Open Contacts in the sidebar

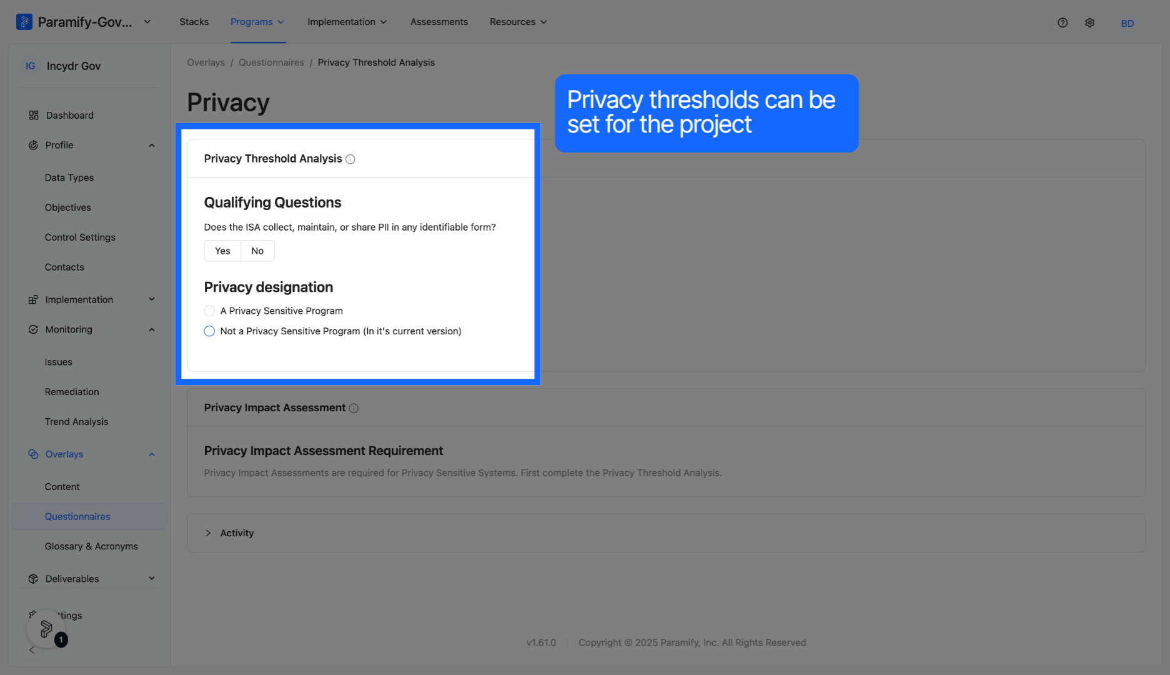[64, 267]
